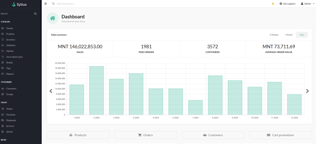Click the Sales summary heading text
The image size is (316, 144).
(x=59, y=35)
